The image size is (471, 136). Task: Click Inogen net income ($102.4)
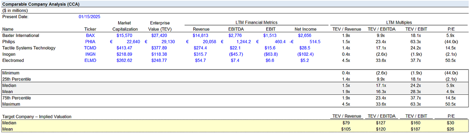(x=305, y=54)
